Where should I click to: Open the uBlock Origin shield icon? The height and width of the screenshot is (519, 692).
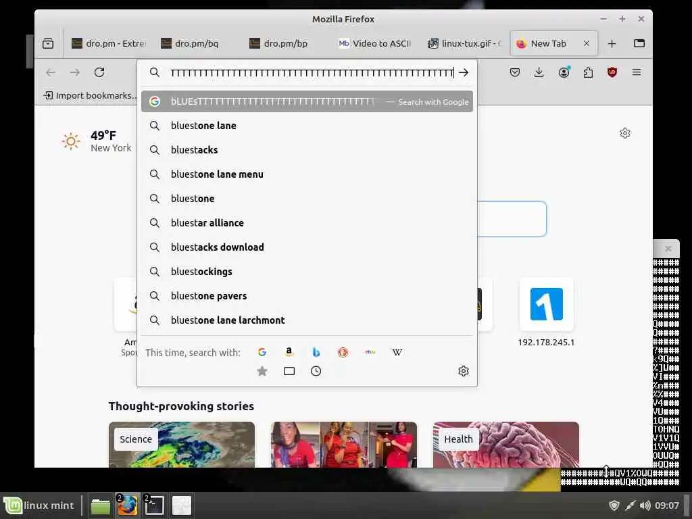tap(612, 72)
